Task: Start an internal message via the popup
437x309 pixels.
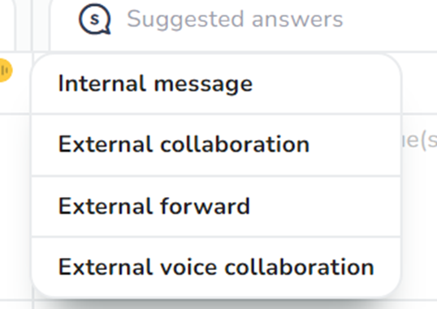Action: [x=216, y=84]
